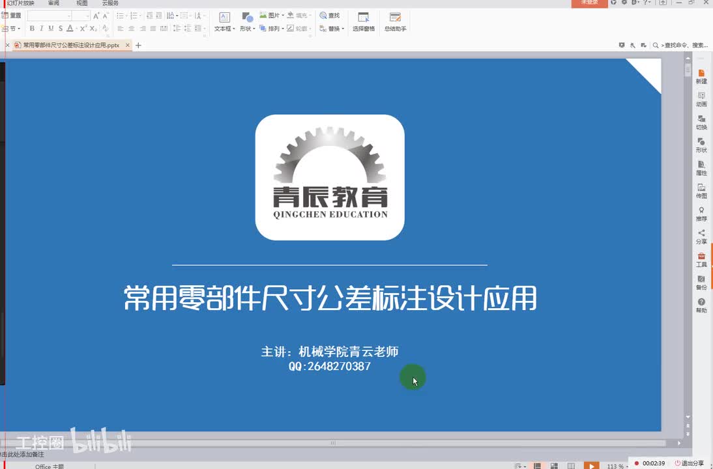Switch to Reading view icon
Viewport: 713px width, 469px height.
pos(571,466)
